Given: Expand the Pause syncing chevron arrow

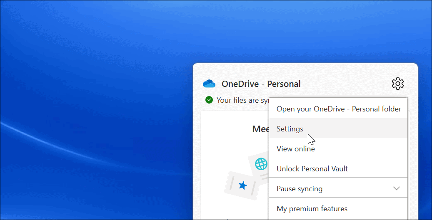Looking at the screenshot, I should (397, 188).
